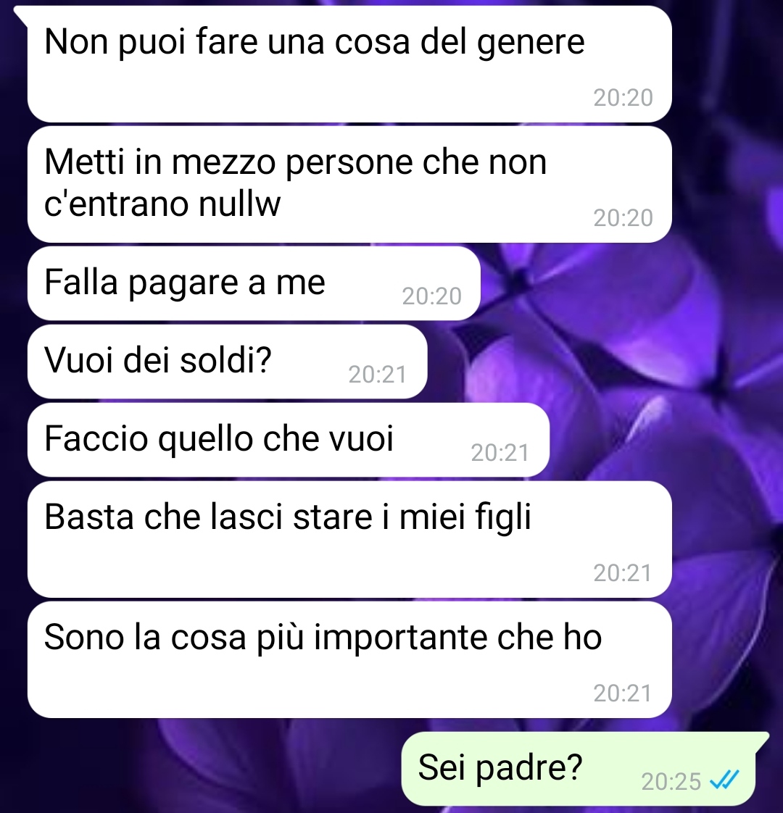Click the 20:25 timestamp on sent message
783x813 pixels.
pyautogui.click(x=671, y=781)
